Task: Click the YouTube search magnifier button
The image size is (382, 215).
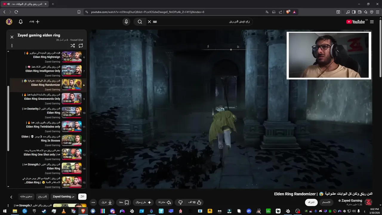Action: 140,21
